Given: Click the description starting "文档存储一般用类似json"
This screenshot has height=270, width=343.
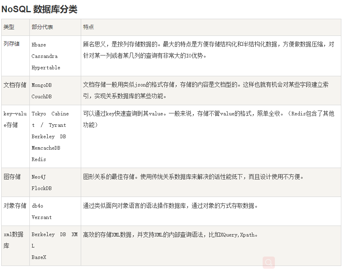Looking at the screenshot, I should 206,90.
